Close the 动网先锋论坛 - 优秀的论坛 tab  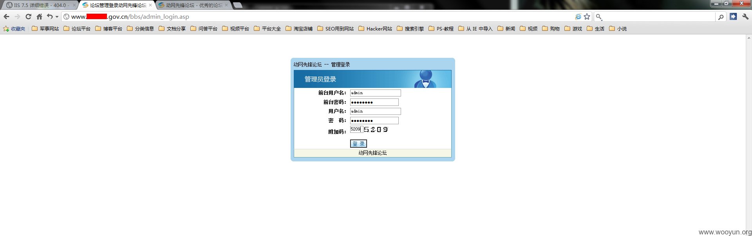coord(226,5)
